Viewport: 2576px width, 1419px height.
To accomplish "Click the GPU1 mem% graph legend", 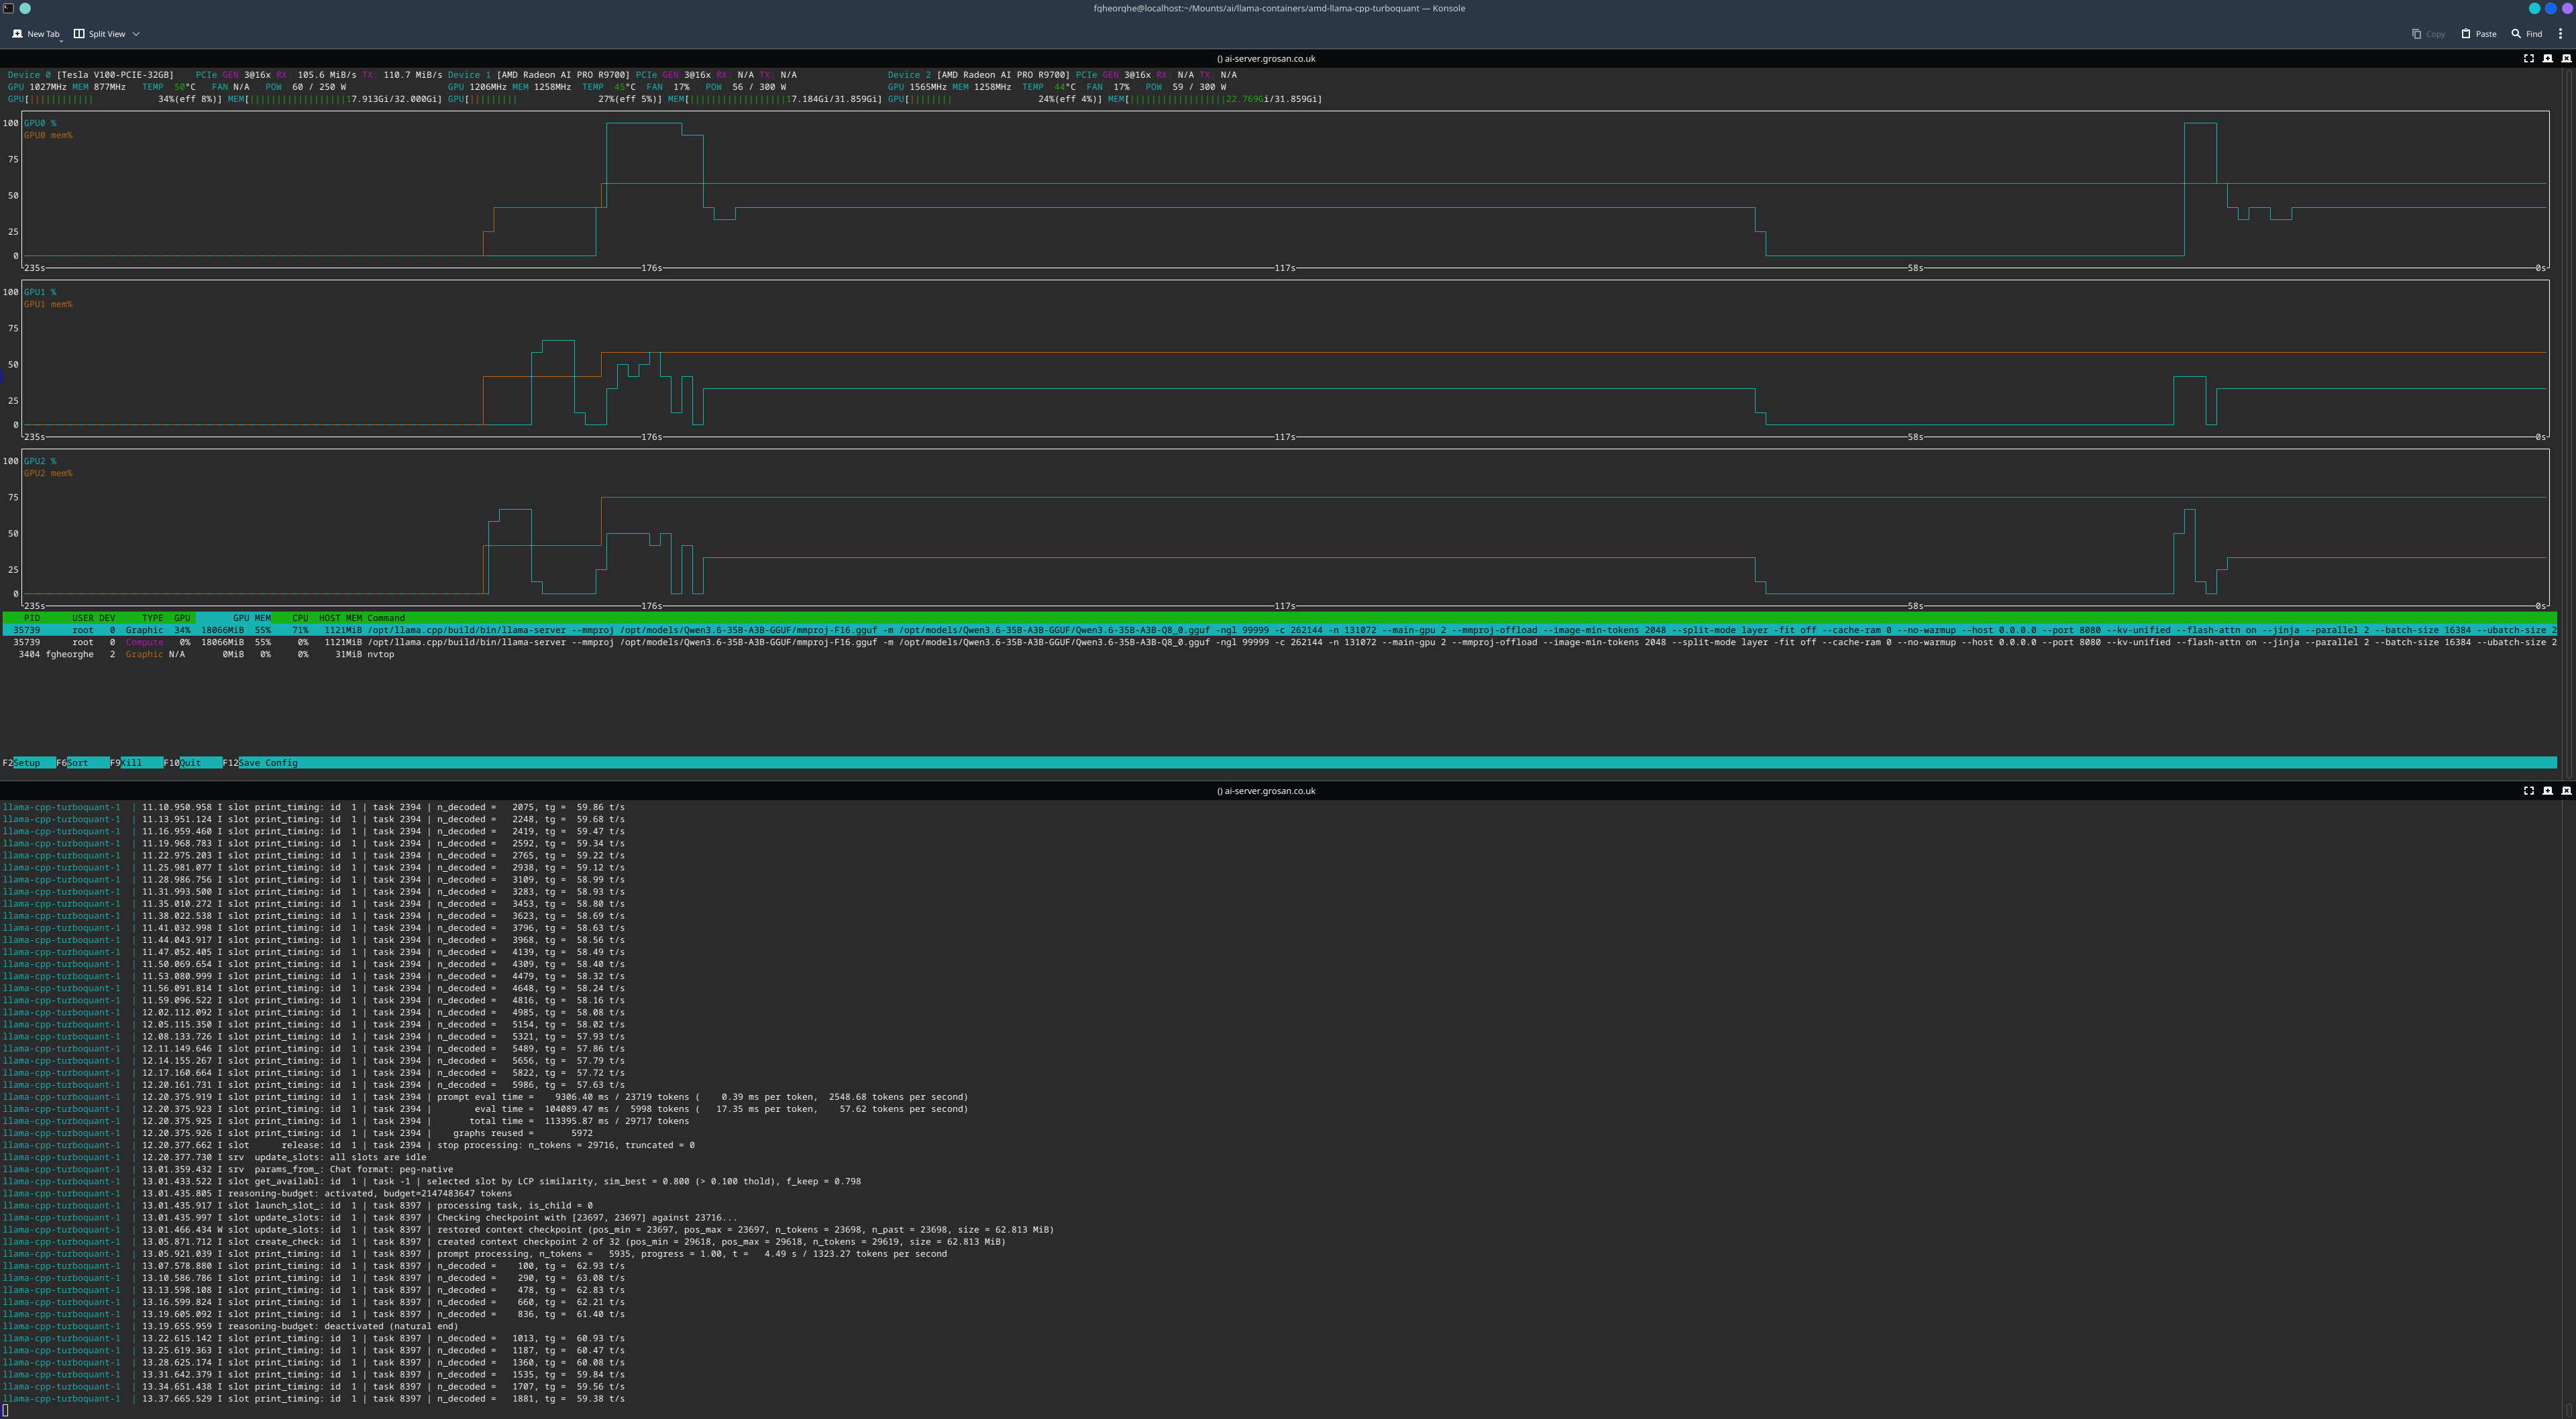I will pos(48,304).
